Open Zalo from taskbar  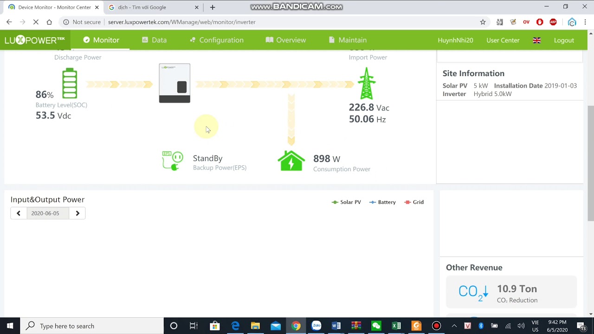click(x=316, y=326)
